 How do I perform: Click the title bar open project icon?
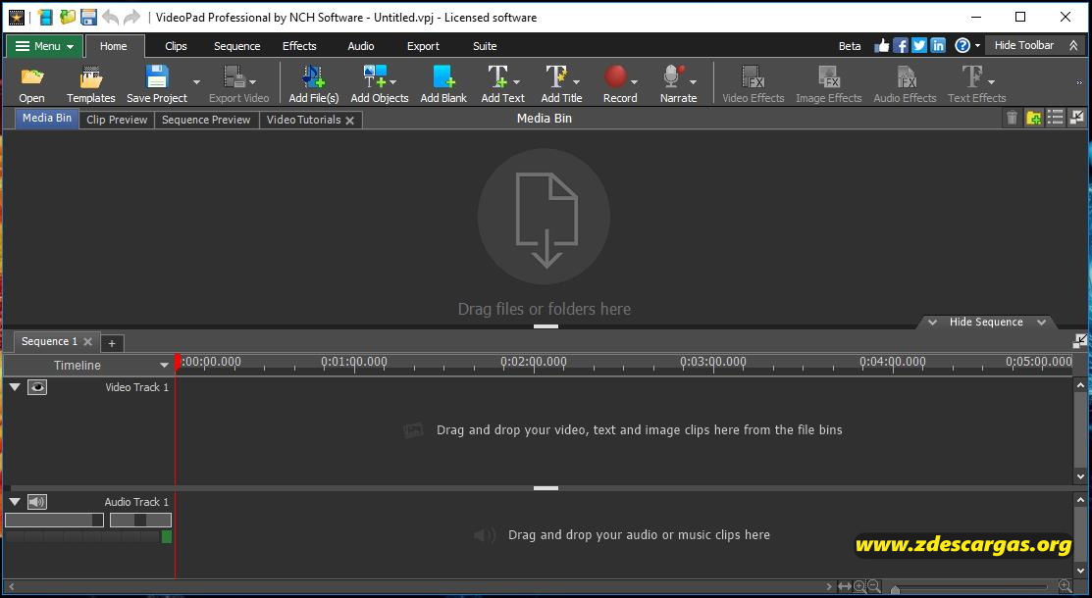coord(68,18)
